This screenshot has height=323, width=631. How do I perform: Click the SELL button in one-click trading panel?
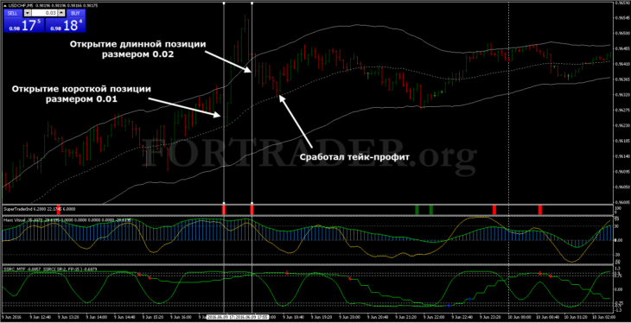[13, 13]
